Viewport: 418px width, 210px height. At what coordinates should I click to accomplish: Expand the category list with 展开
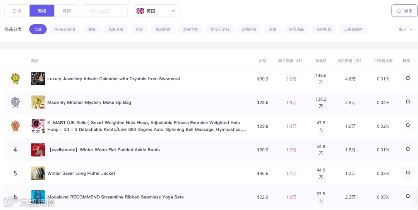405,29
